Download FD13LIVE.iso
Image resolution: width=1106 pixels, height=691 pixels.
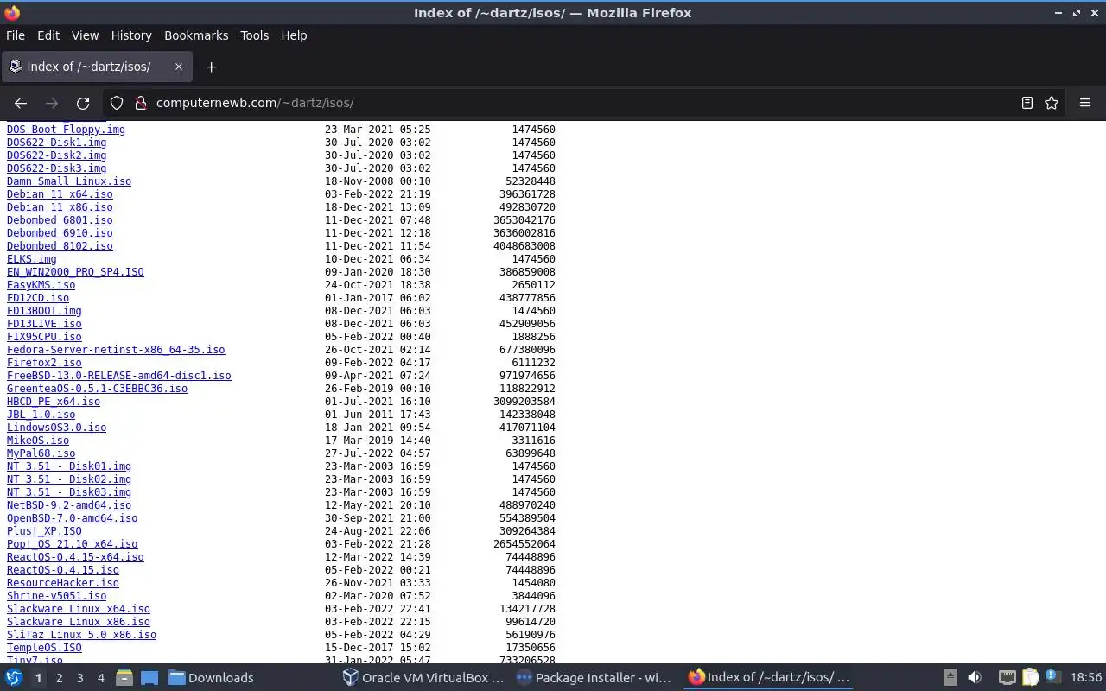click(44, 324)
